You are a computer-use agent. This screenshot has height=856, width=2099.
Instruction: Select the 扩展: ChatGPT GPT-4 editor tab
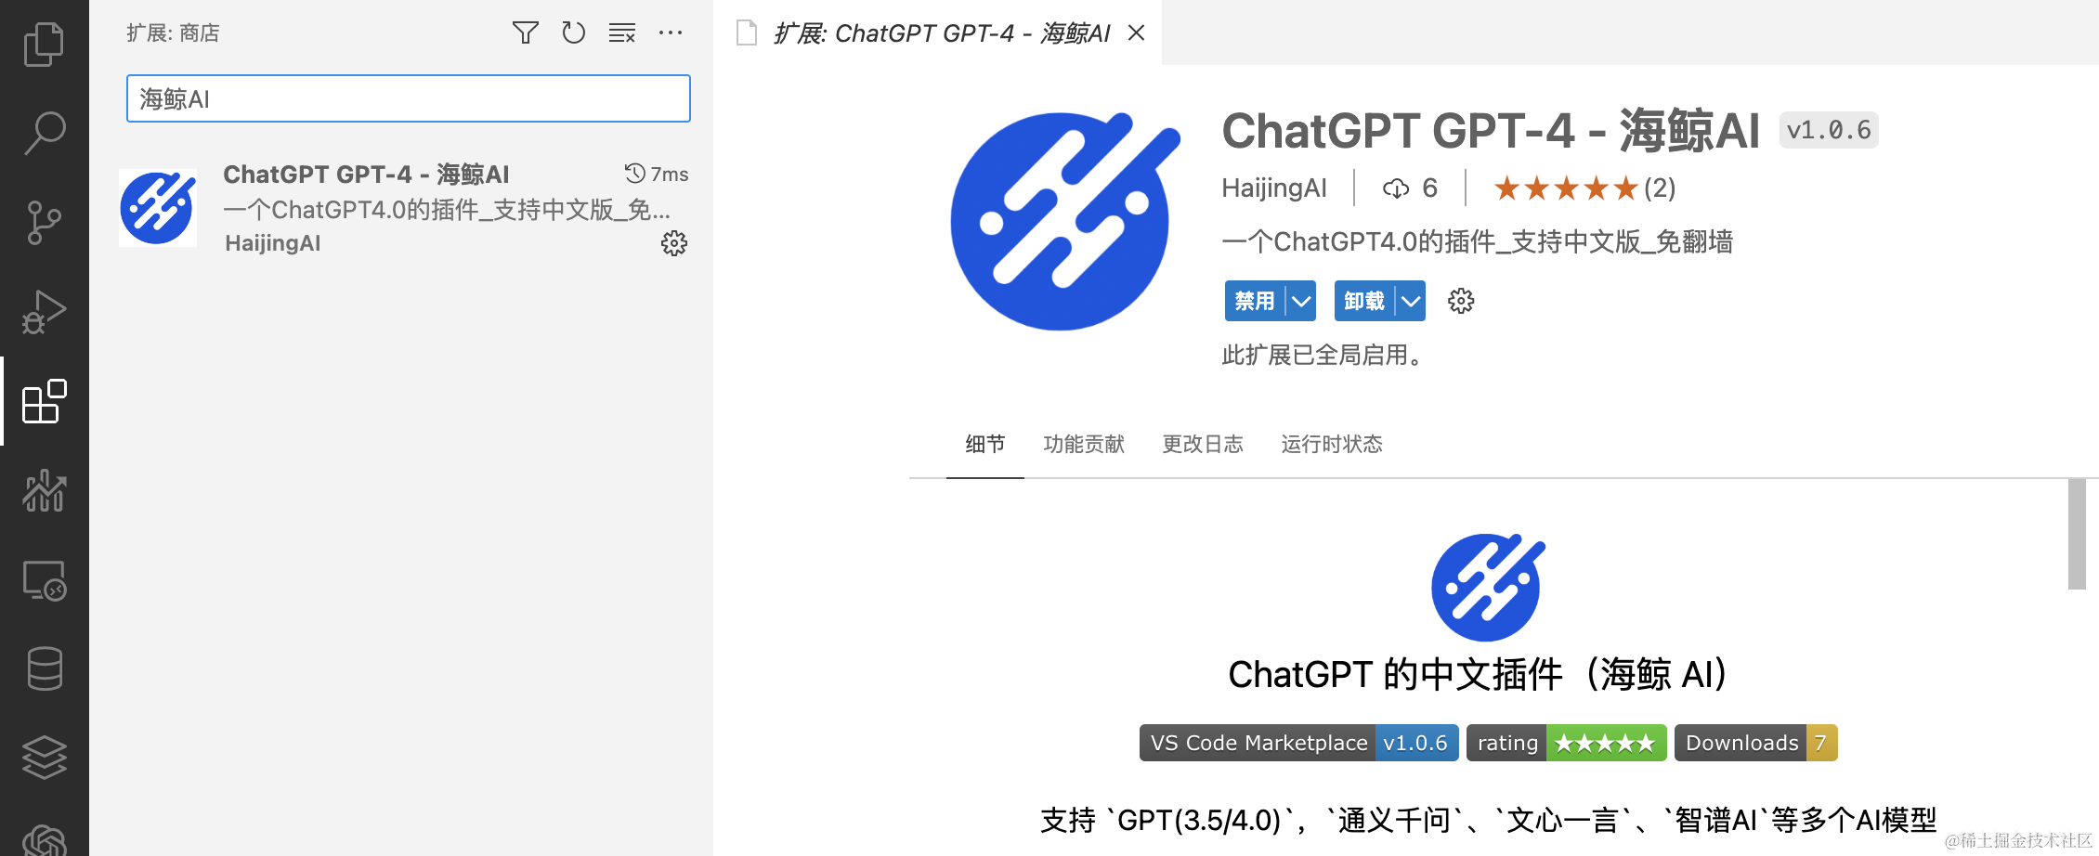click(x=938, y=33)
